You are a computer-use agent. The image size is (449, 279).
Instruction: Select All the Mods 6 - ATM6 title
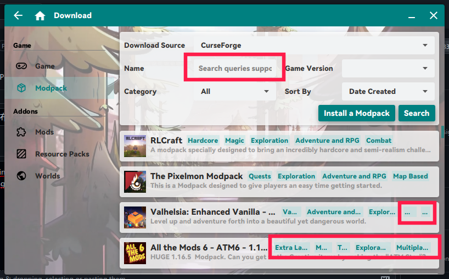click(209, 248)
